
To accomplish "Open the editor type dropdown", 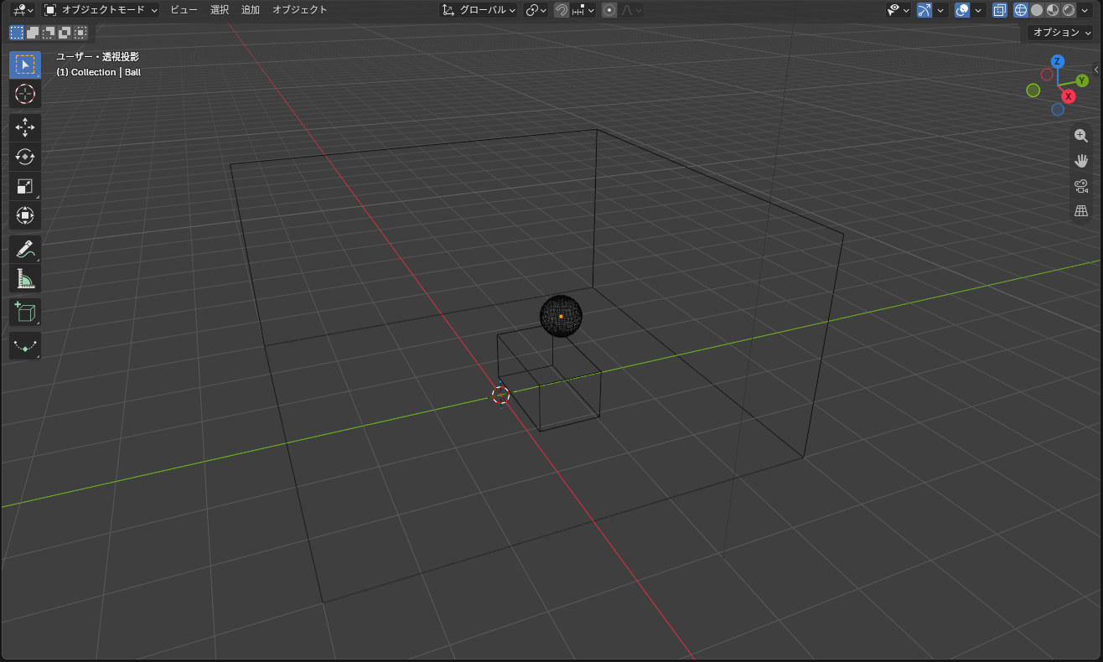I will (23, 10).
